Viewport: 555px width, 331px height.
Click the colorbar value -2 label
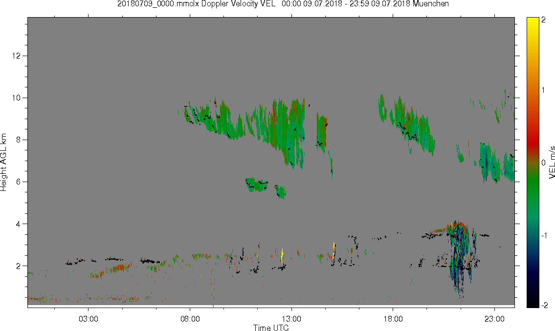[x=544, y=305]
